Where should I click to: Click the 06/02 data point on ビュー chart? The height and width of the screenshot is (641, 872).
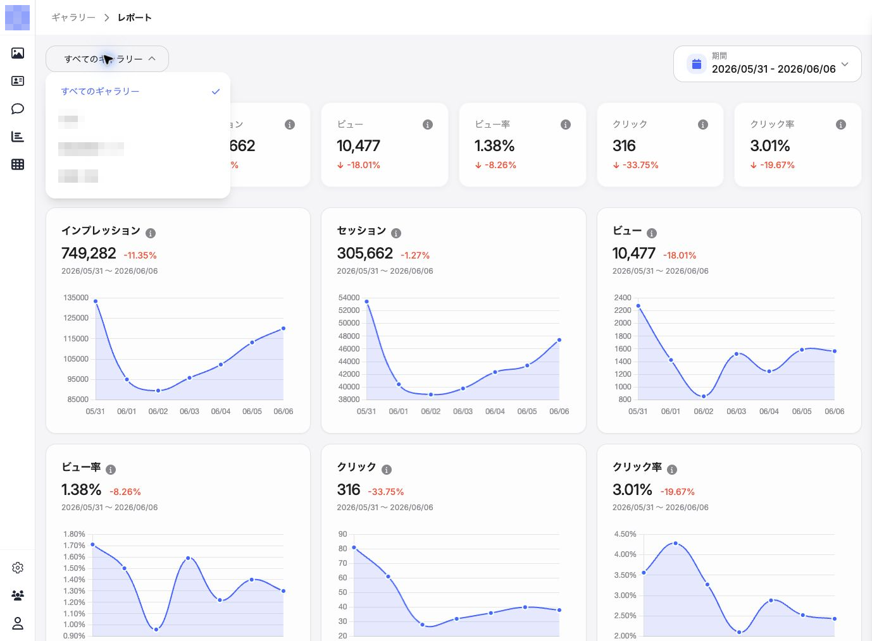point(704,396)
